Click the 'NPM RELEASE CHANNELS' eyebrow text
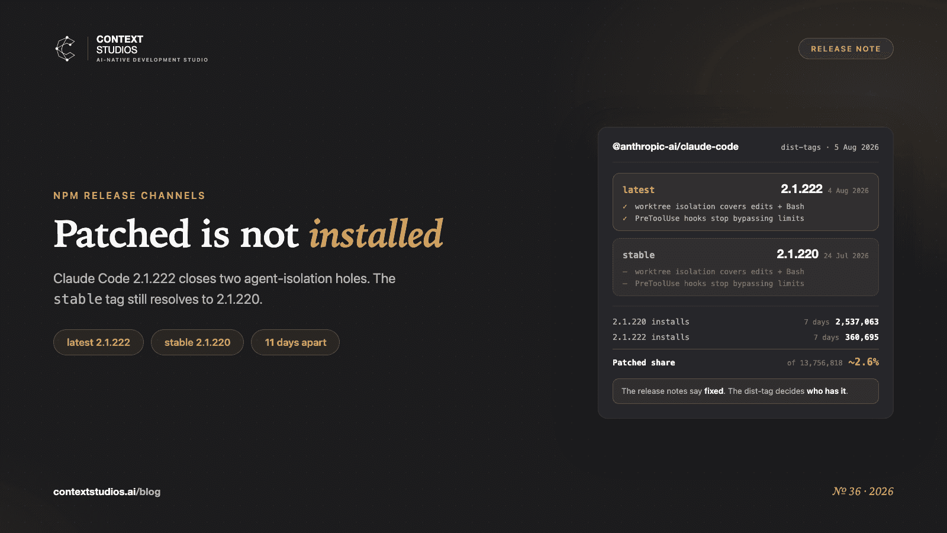The image size is (947, 533). (x=129, y=195)
